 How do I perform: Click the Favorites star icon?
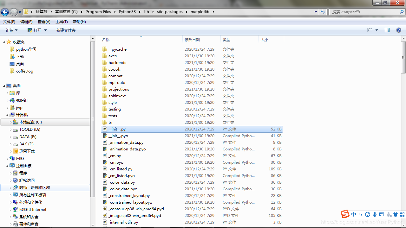click(x=9, y=42)
